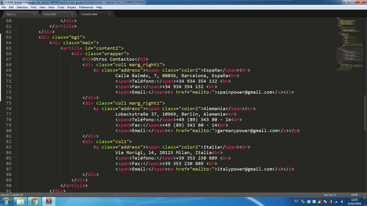
Task: Open the Preferences menu
Action: pyautogui.click(x=86, y=7)
